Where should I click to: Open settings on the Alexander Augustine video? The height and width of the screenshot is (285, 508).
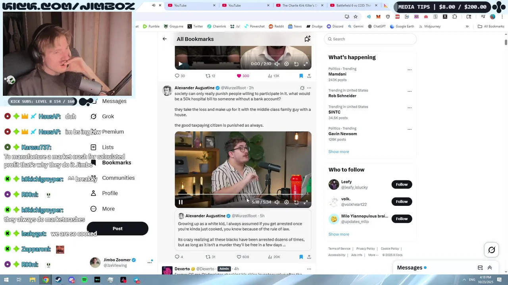tap(287, 202)
